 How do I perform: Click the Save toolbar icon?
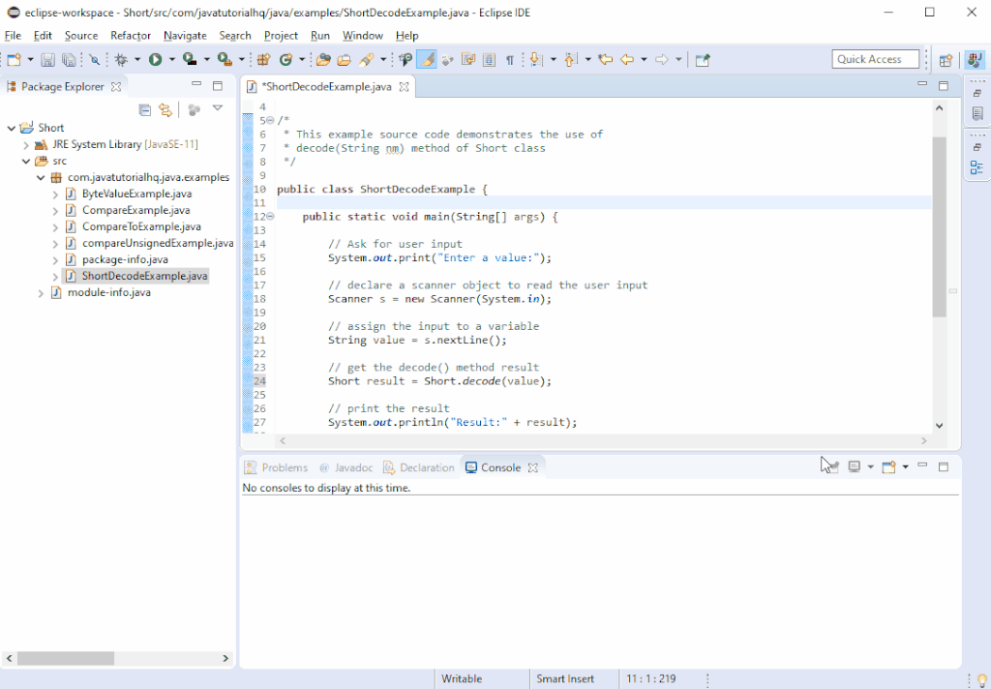click(47, 60)
